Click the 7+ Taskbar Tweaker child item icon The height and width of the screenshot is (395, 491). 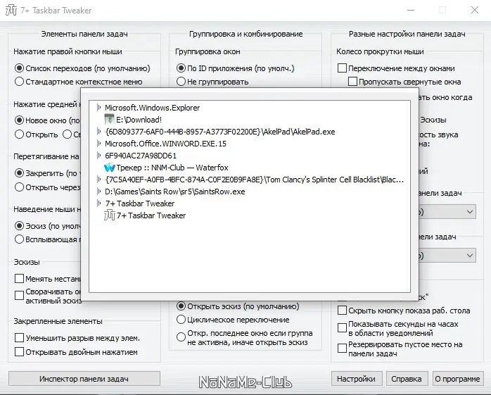click(x=109, y=215)
